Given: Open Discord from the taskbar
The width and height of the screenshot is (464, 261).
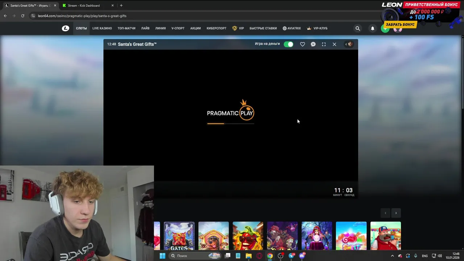Looking at the screenshot, I should coord(302,256).
